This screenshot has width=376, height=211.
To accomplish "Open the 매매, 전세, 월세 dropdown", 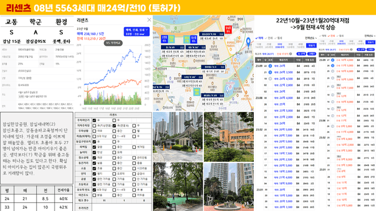I will [x=136, y=32].
